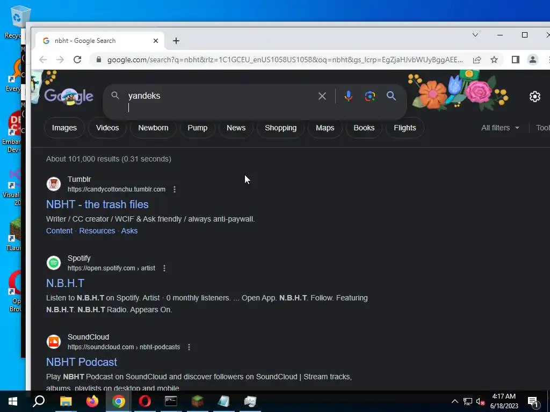Open the Spotify result's three-dot menu
The width and height of the screenshot is (550, 412).
pyautogui.click(x=164, y=268)
